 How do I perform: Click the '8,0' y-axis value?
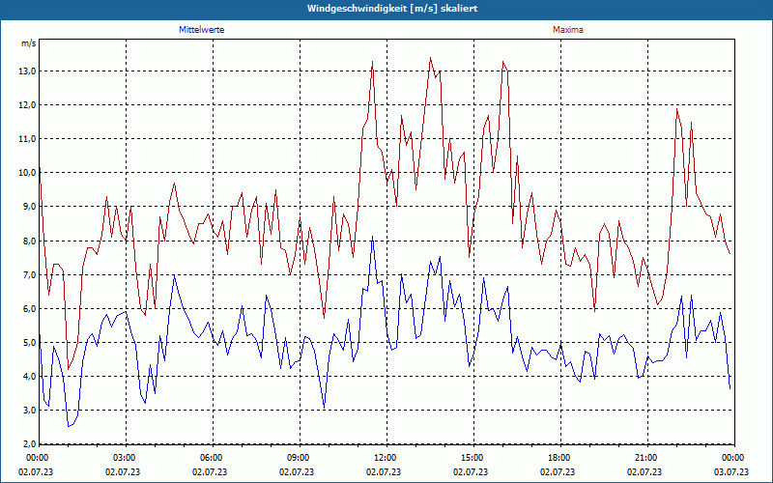(29, 241)
